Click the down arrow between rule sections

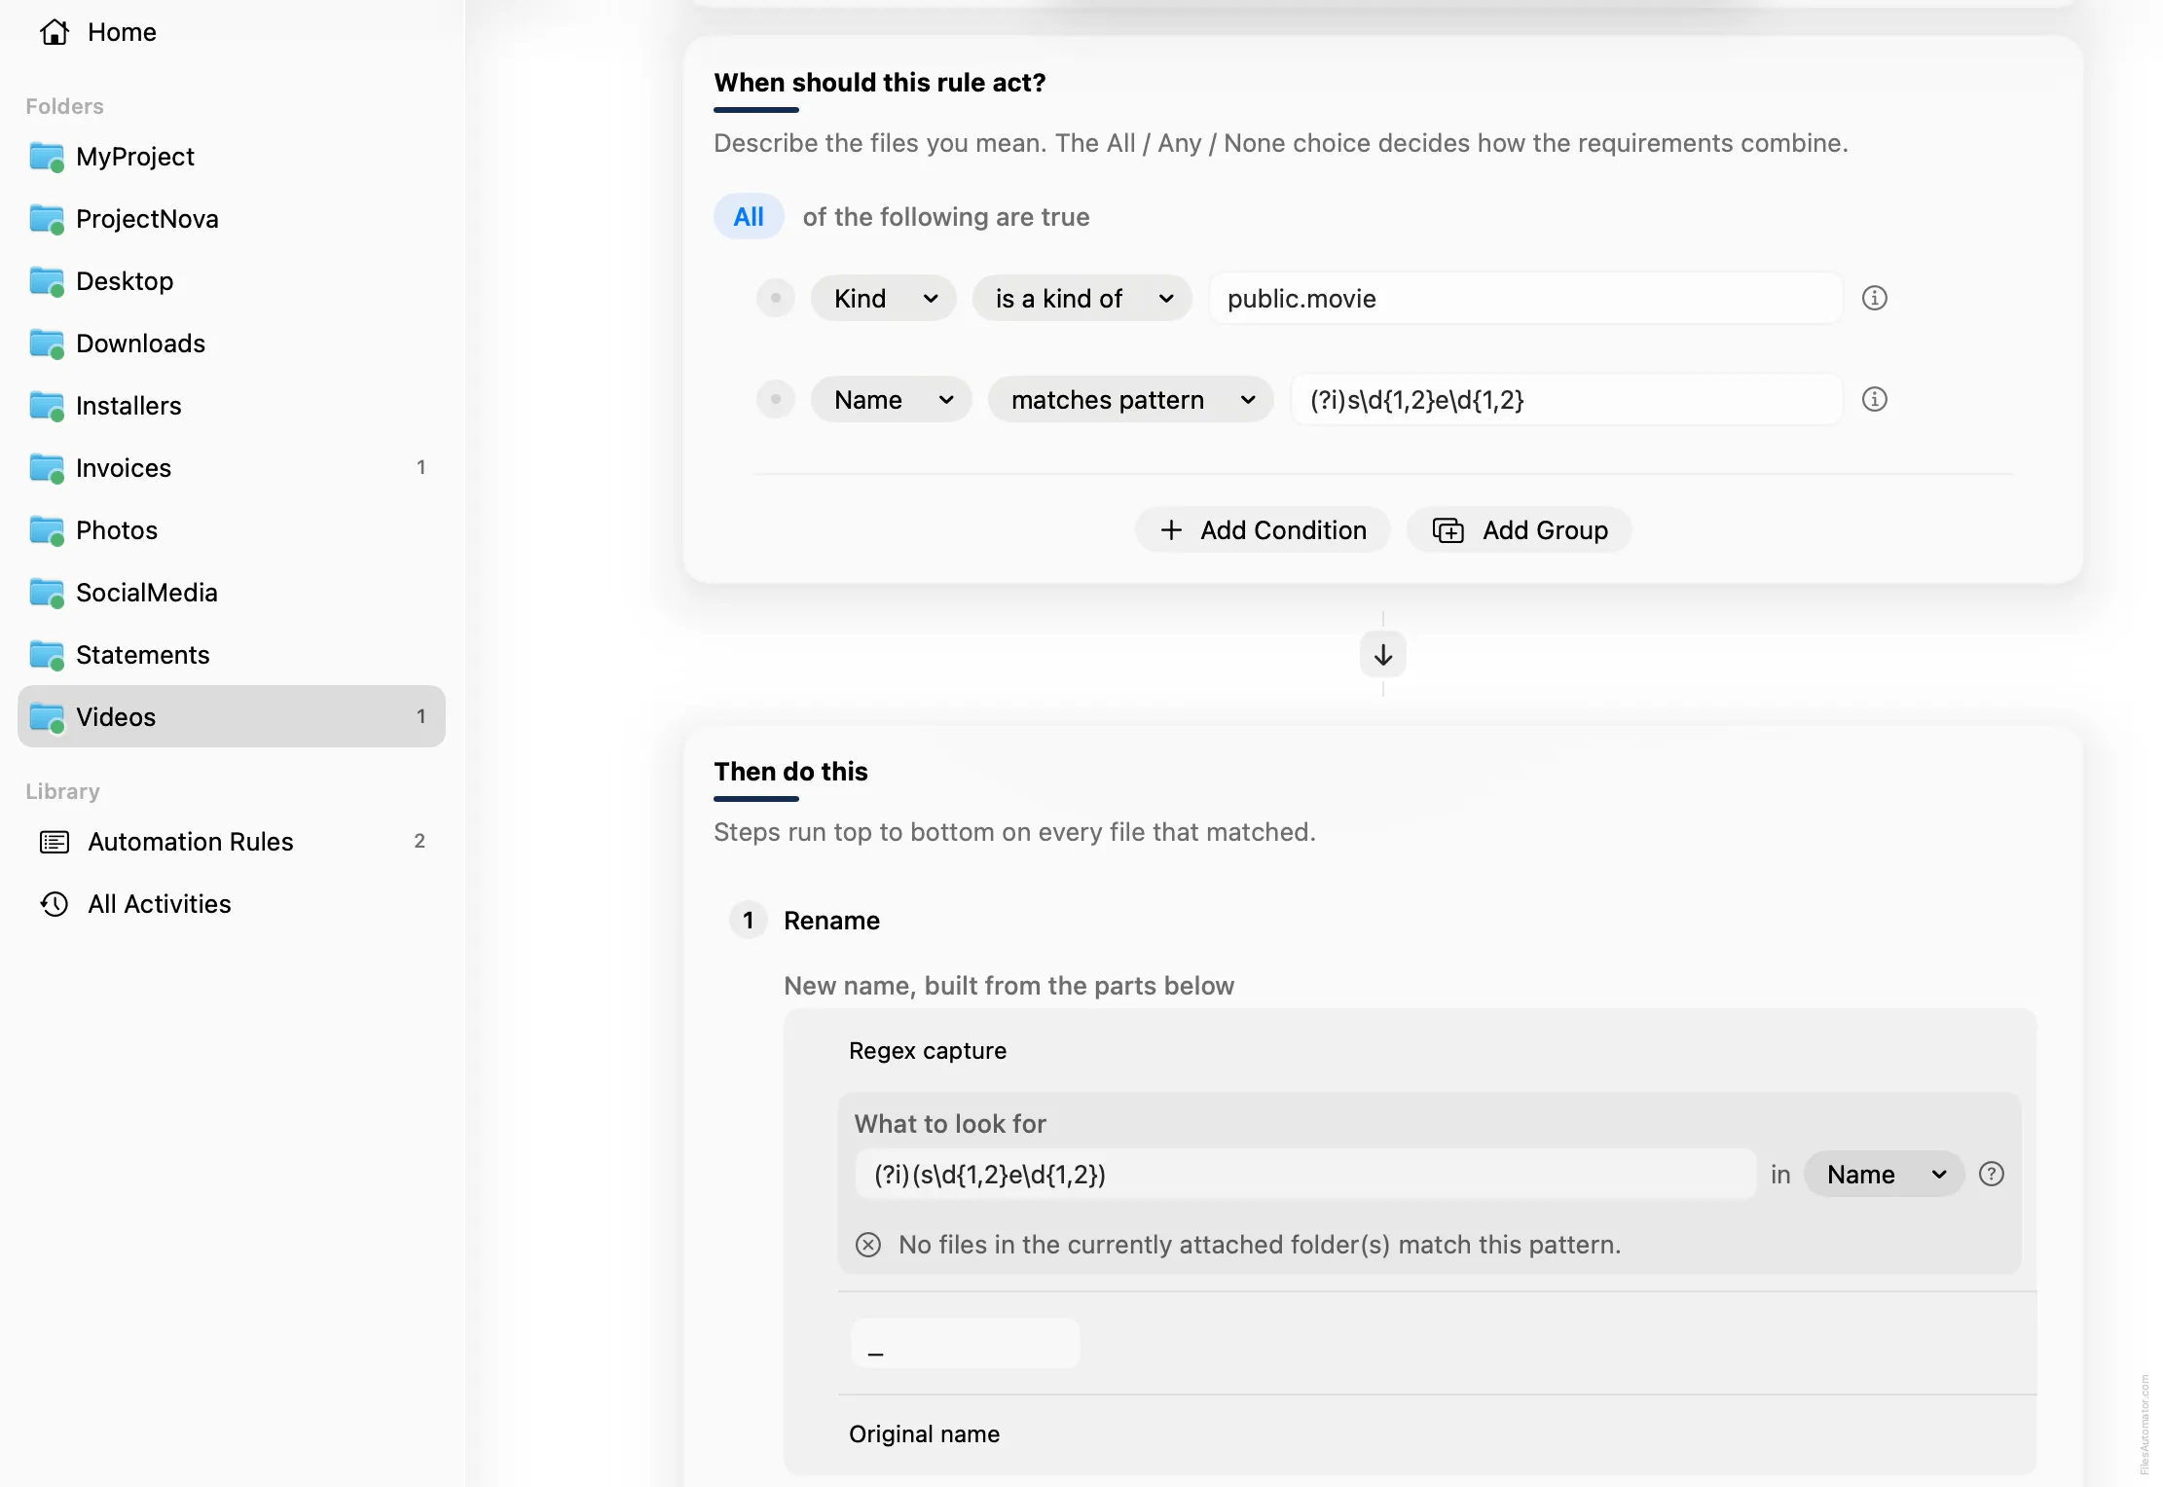[x=1382, y=654]
